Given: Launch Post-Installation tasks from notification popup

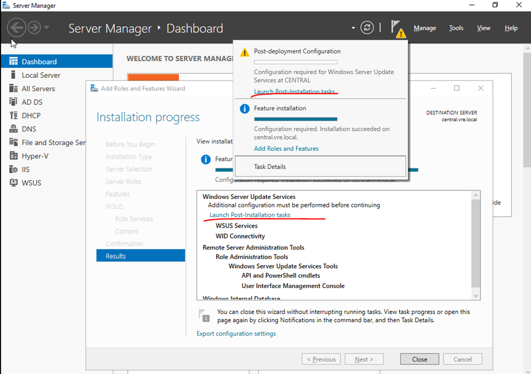Looking at the screenshot, I should coord(294,92).
